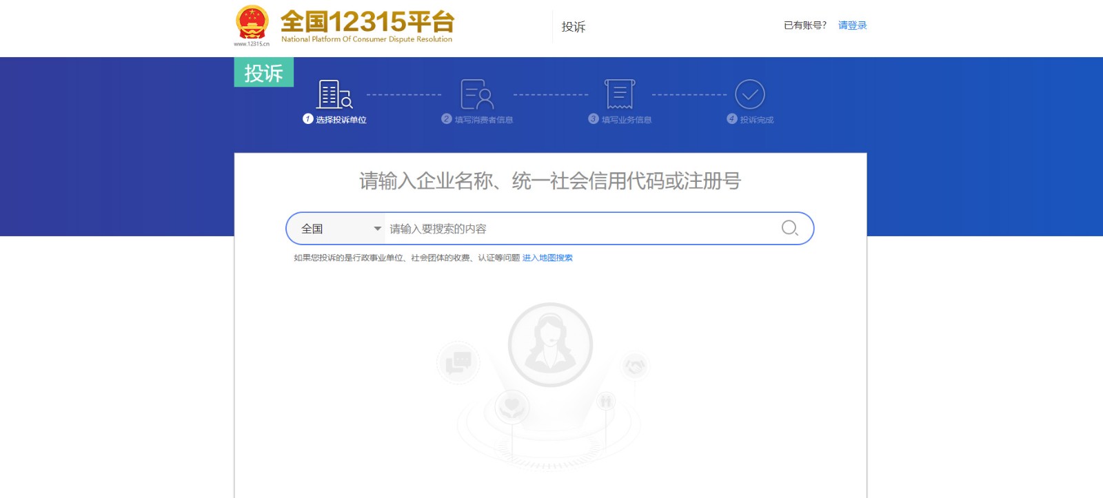Select step 4 投诉完成 label

[x=757, y=120]
